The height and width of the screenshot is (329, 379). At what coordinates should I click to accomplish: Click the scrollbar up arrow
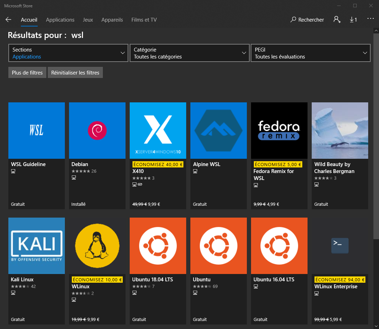[x=376, y=31]
